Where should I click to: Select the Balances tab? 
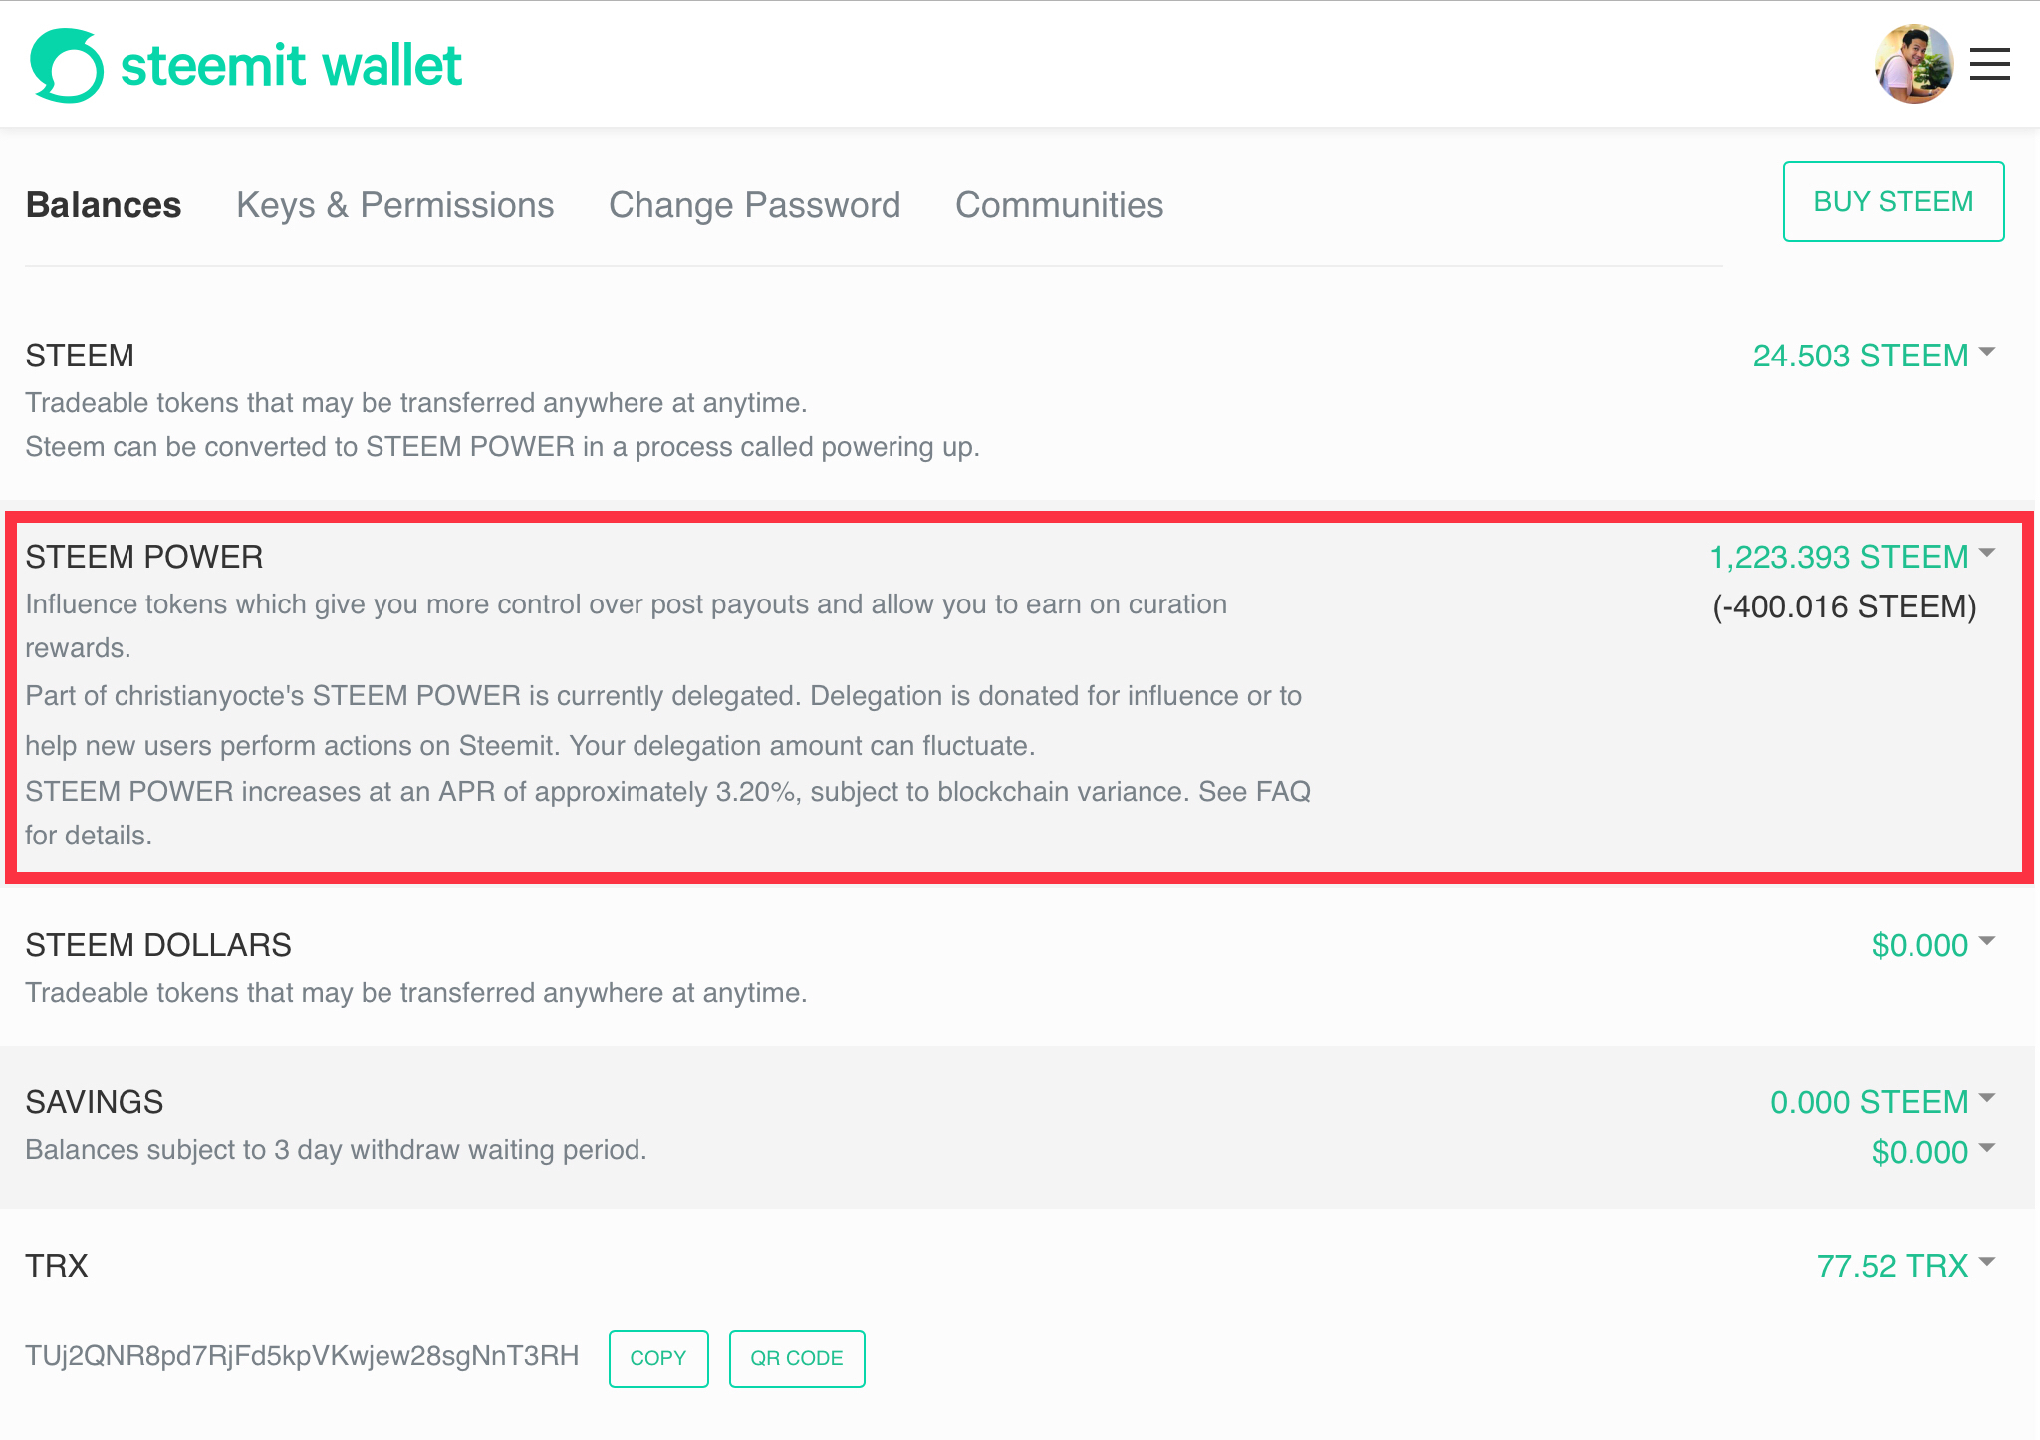tap(104, 205)
